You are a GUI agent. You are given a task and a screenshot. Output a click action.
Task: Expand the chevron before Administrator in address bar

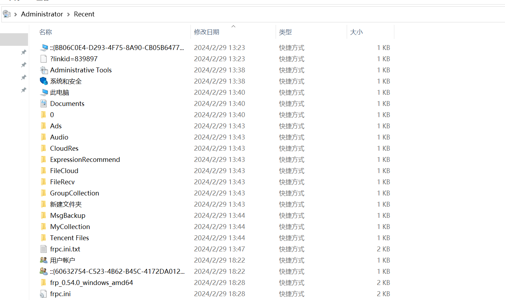pos(16,14)
